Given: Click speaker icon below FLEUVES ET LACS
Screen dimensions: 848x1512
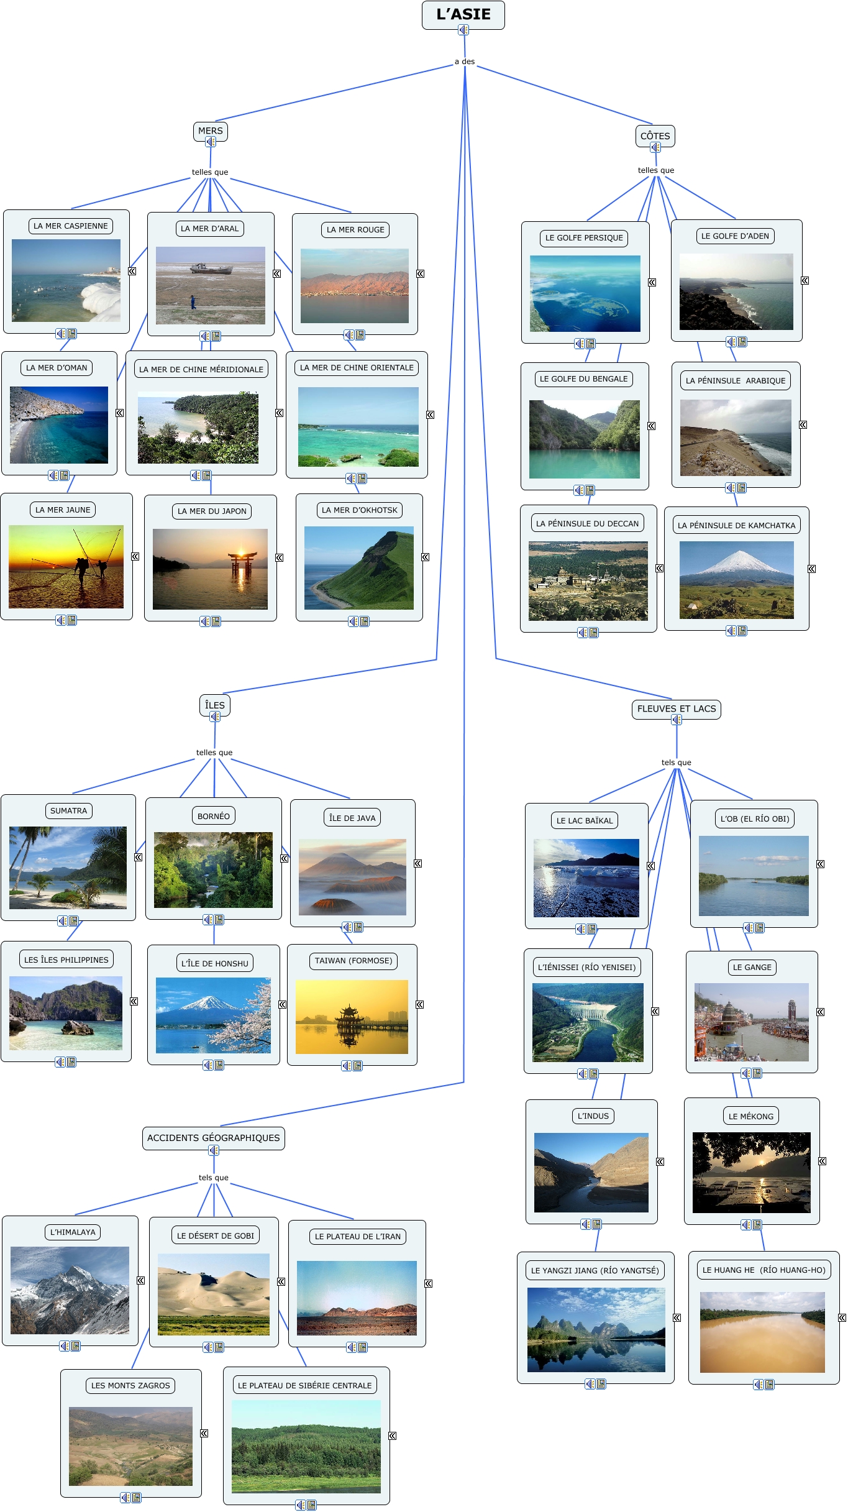Looking at the screenshot, I should (x=677, y=720).
